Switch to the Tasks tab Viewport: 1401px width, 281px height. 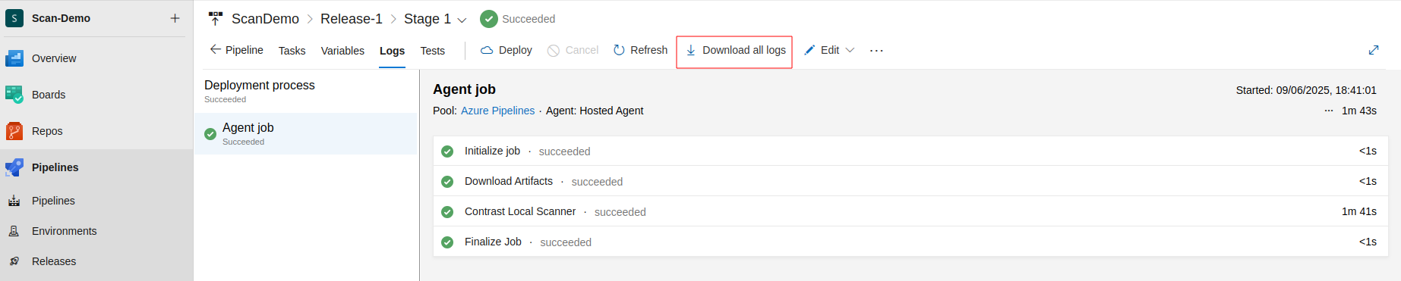click(292, 51)
